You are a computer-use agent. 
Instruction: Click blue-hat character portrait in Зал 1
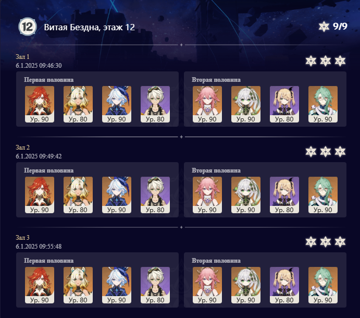point(117,104)
